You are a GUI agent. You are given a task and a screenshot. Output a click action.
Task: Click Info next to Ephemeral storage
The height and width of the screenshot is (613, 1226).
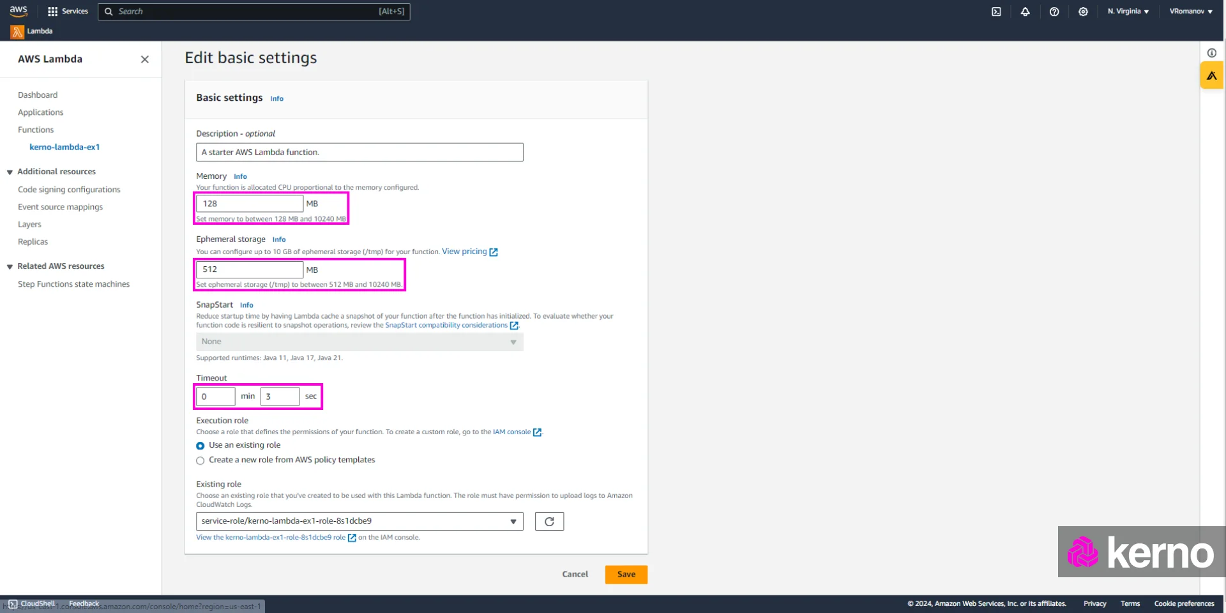pyautogui.click(x=279, y=240)
